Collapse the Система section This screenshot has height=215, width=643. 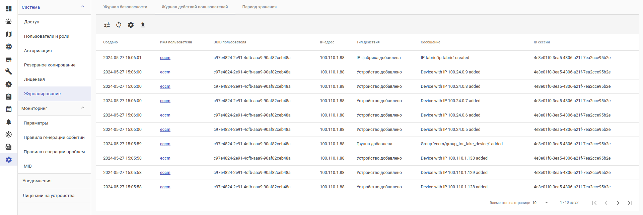click(x=83, y=7)
